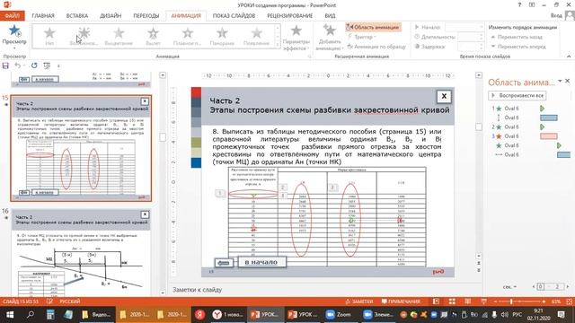Switch to Slide Sorter view icon
The height and width of the screenshot is (323, 575).
pos(452,301)
